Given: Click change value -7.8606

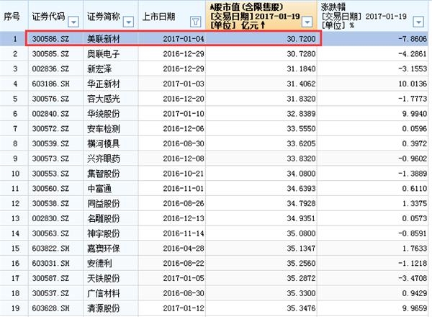Looking at the screenshot, I should [413, 39].
